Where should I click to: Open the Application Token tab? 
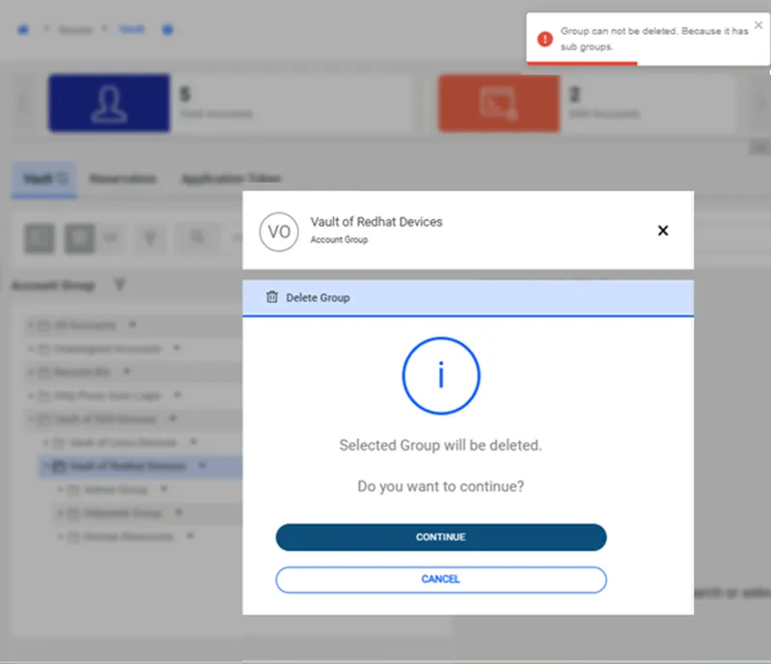pos(231,179)
